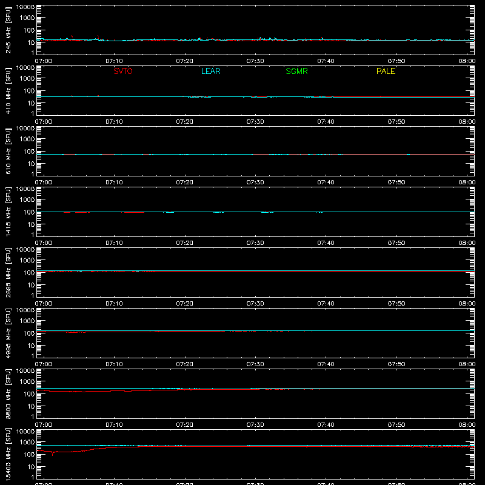
Task: Click the 1000 y-axis value on 4995 MHz plot
Action: 27,321
